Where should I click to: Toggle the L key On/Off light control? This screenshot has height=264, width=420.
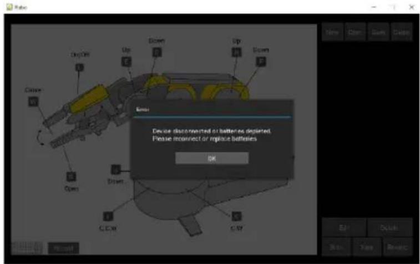point(79,67)
